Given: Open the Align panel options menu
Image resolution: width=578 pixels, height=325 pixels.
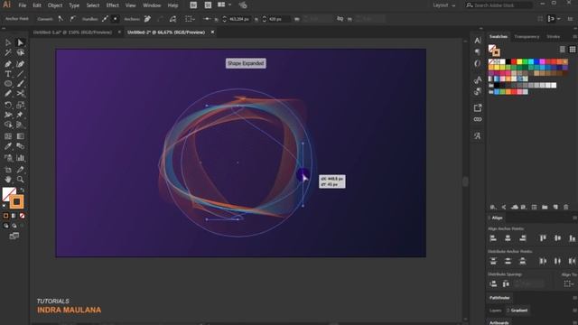Looking at the screenshot, I should [574, 218].
